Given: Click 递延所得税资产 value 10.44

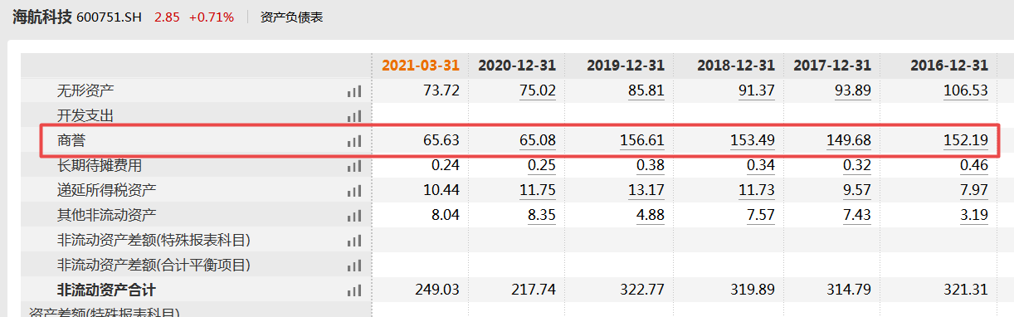Looking at the screenshot, I should (x=441, y=190).
